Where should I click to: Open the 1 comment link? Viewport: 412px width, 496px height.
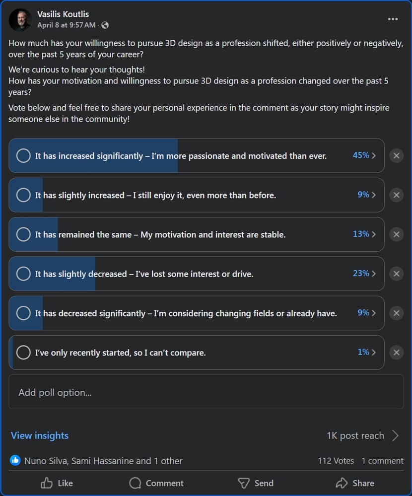[x=382, y=461]
